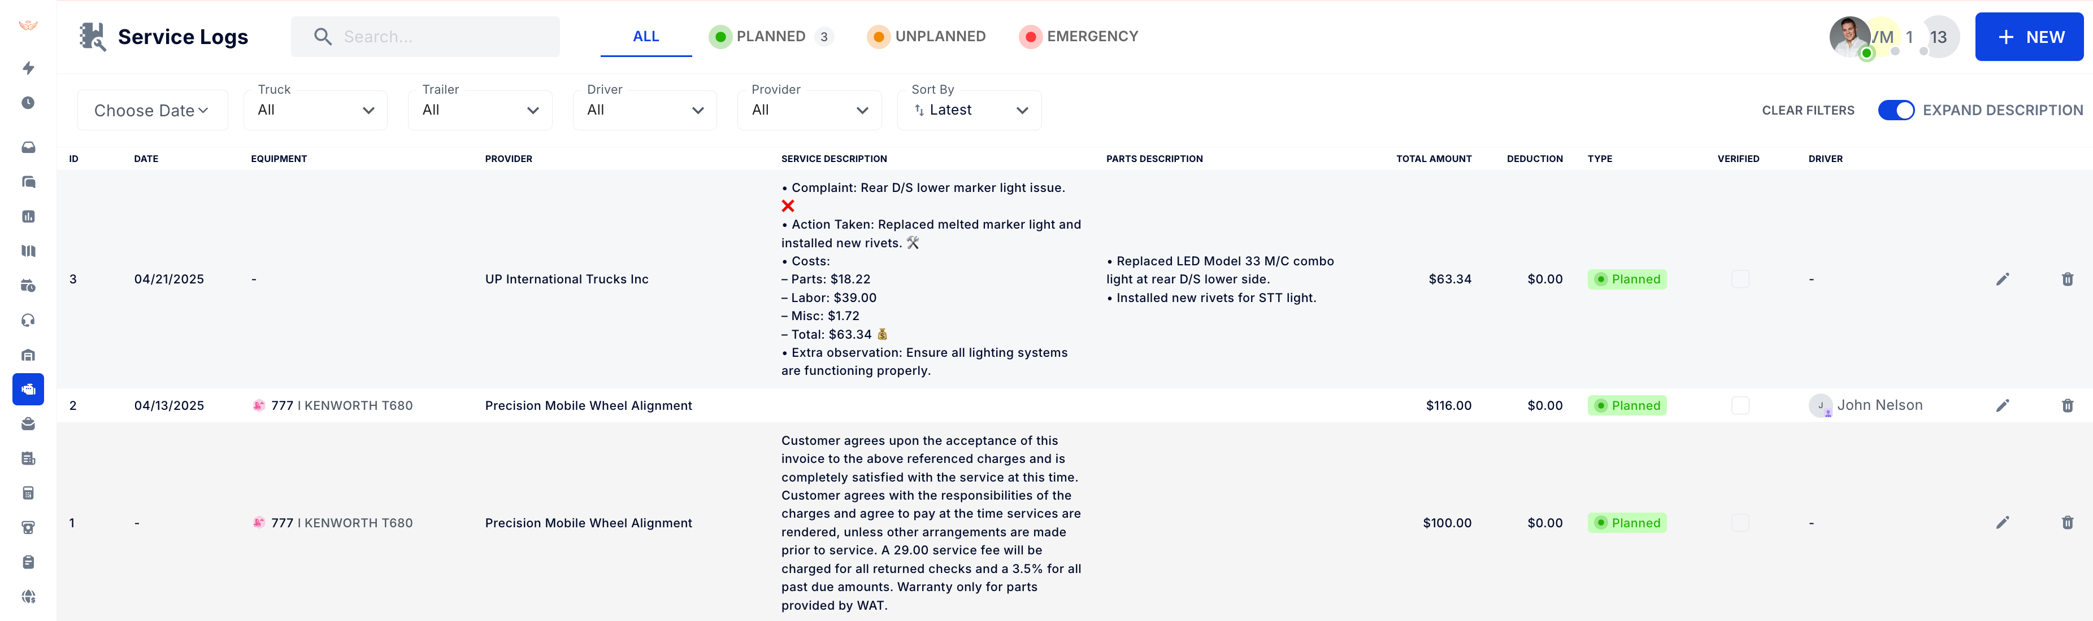The width and height of the screenshot is (2093, 621).
Task: Open the Provider filter dropdown
Action: (x=809, y=111)
